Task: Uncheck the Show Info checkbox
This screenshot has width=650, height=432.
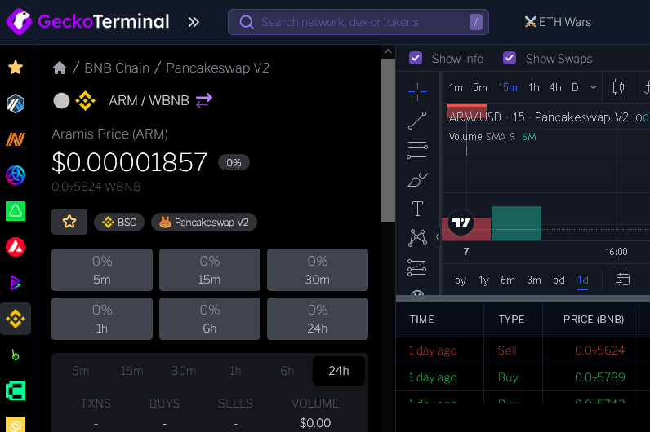Action: pos(416,59)
